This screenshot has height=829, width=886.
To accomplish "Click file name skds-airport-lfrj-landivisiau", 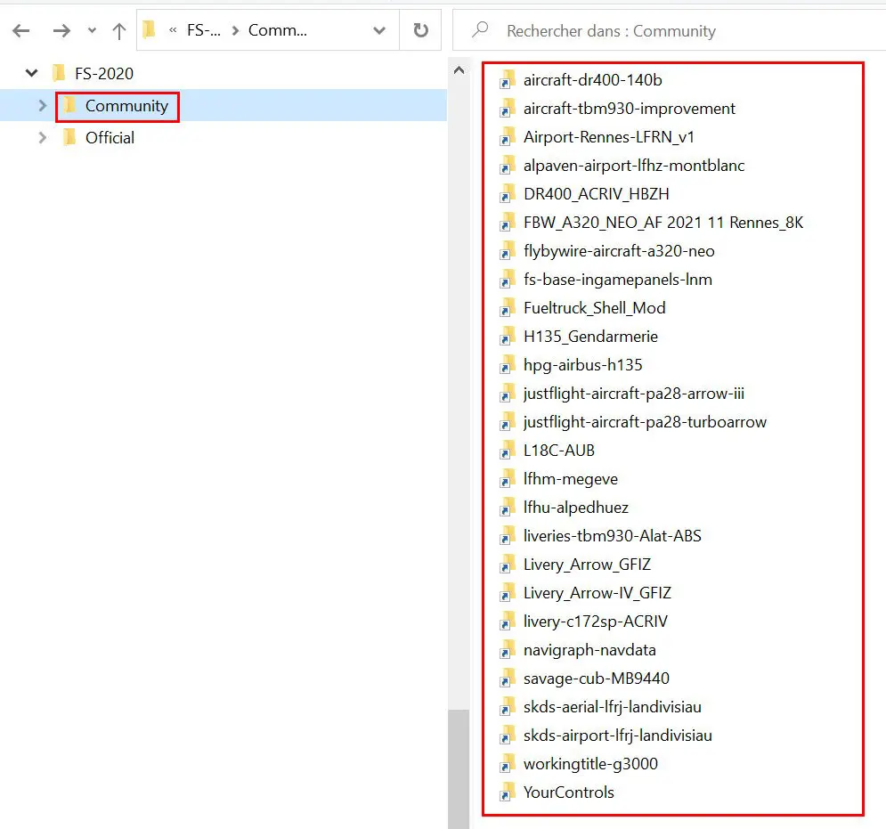I will click(618, 736).
